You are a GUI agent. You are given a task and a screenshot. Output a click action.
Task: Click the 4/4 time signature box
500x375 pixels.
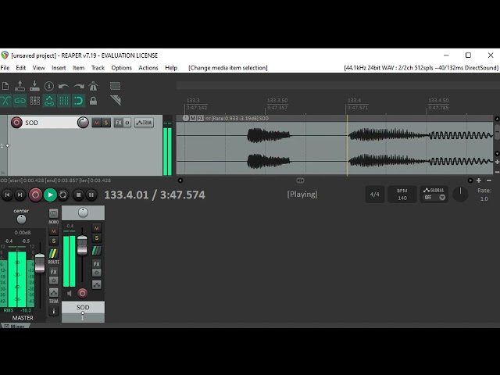(x=375, y=195)
